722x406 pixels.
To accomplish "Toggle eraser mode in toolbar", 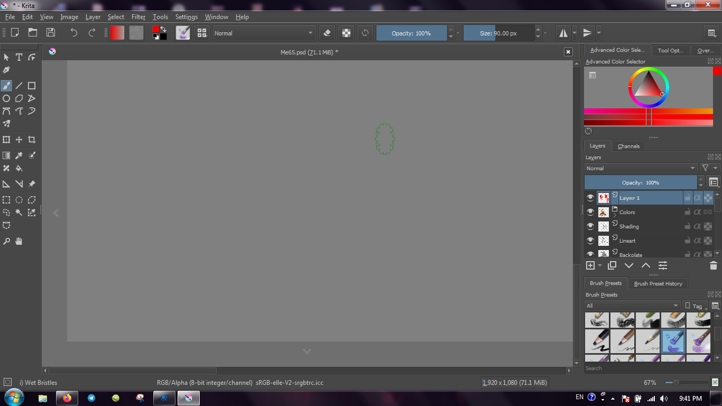I will pyautogui.click(x=327, y=33).
